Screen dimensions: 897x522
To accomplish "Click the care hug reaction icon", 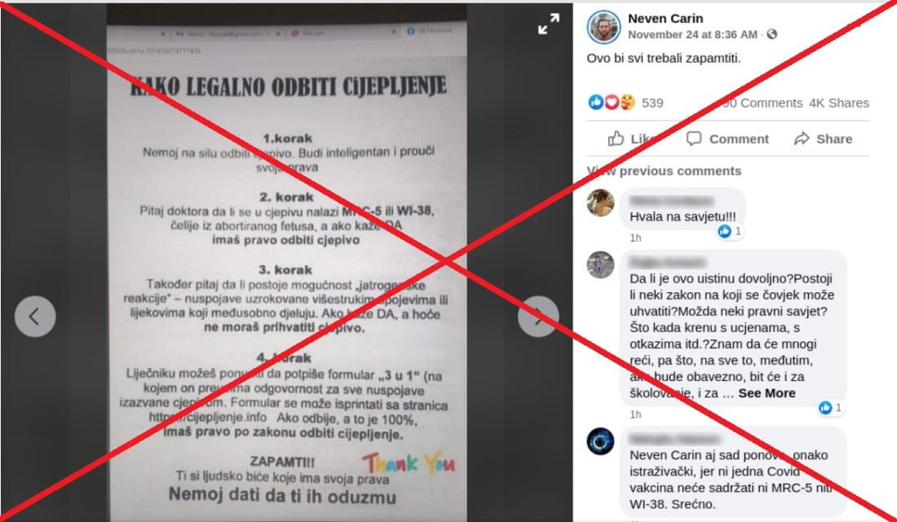I will (x=628, y=103).
